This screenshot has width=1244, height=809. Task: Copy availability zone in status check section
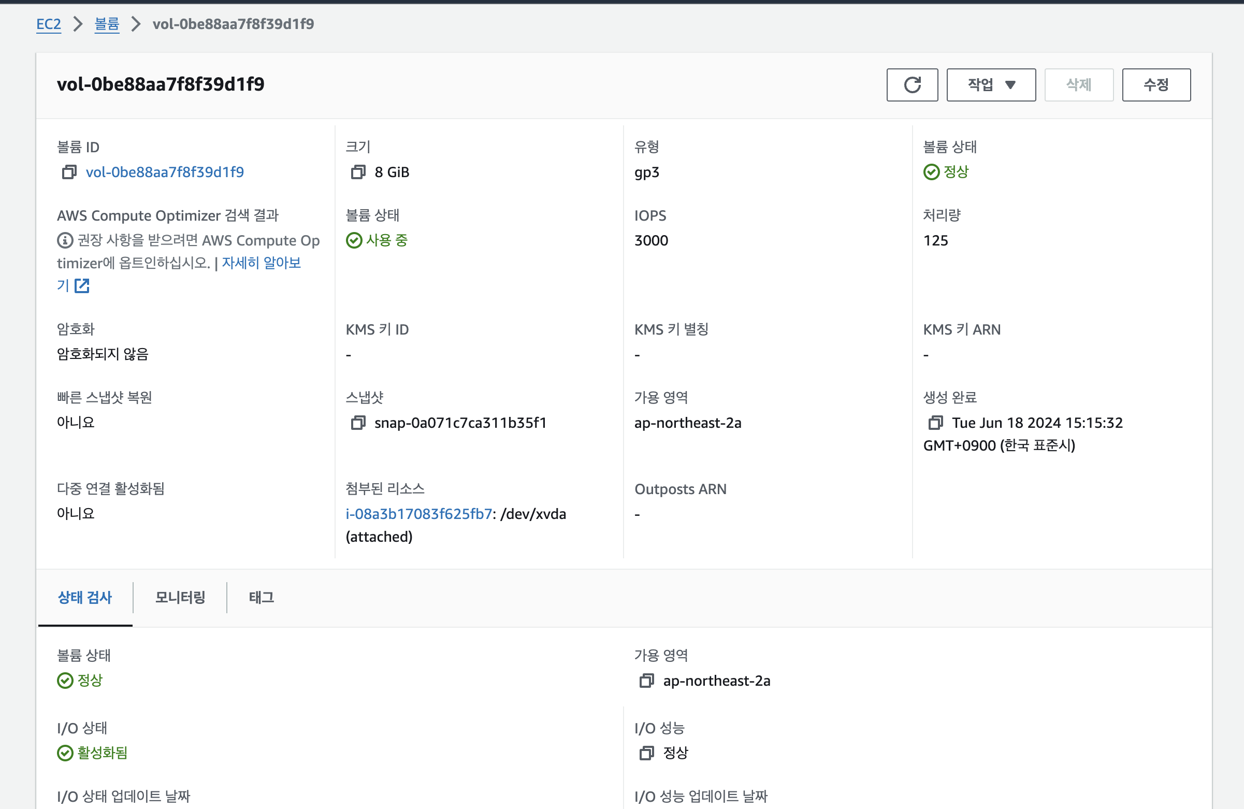click(646, 681)
